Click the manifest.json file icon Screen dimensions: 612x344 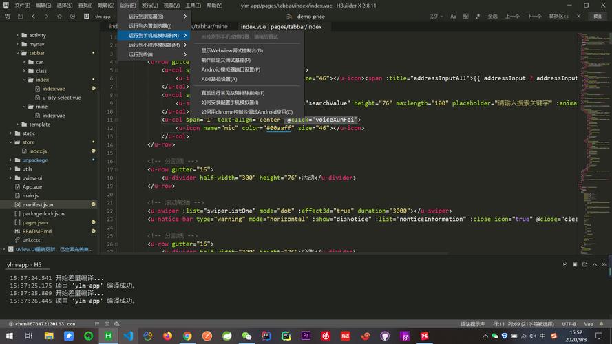[x=17, y=204]
